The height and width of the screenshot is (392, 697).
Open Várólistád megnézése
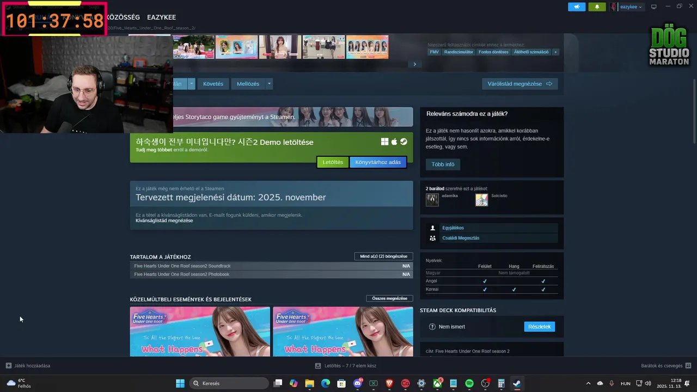pos(519,84)
